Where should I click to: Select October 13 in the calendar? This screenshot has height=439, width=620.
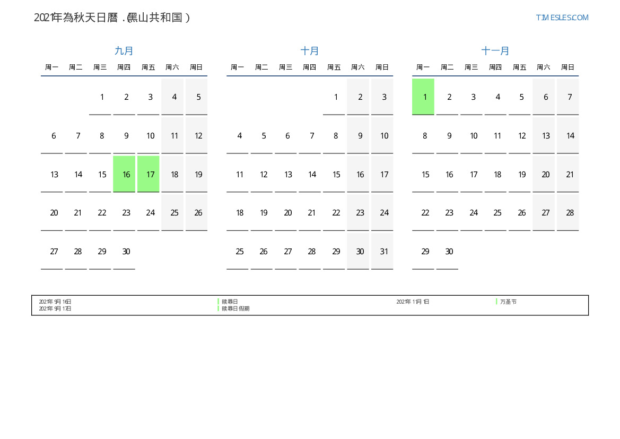pos(287,175)
